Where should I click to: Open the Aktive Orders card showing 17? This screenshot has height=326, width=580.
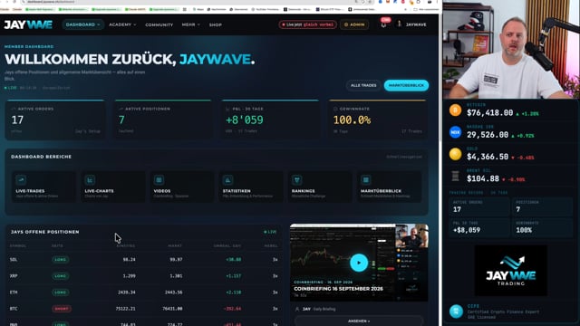55,120
